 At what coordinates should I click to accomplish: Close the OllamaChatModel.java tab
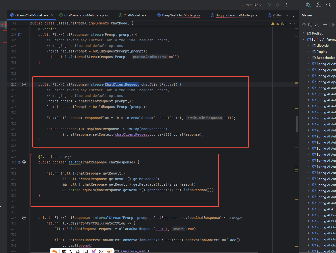pyautogui.click(x=52, y=15)
